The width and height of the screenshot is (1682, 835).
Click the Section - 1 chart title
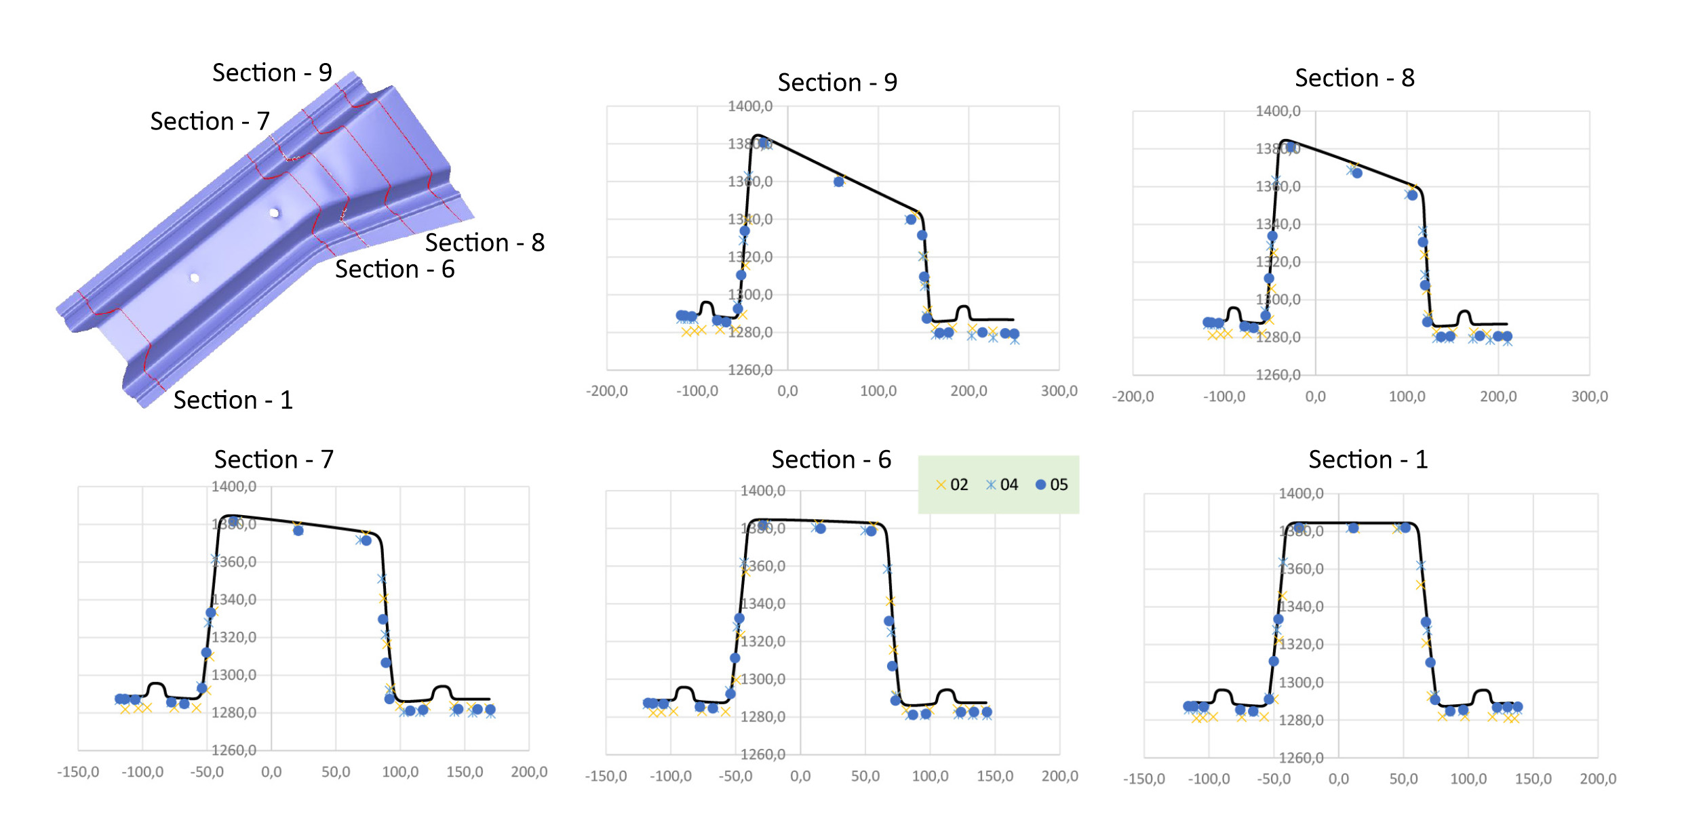coord(1368,460)
